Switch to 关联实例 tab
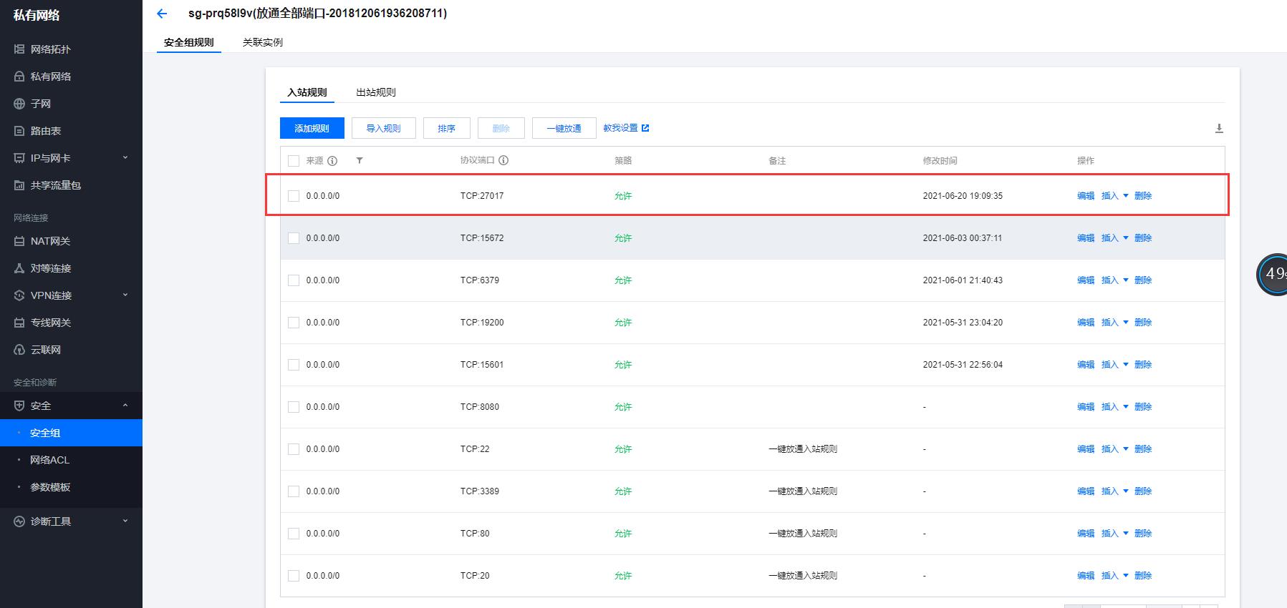1287x608 pixels. click(263, 42)
